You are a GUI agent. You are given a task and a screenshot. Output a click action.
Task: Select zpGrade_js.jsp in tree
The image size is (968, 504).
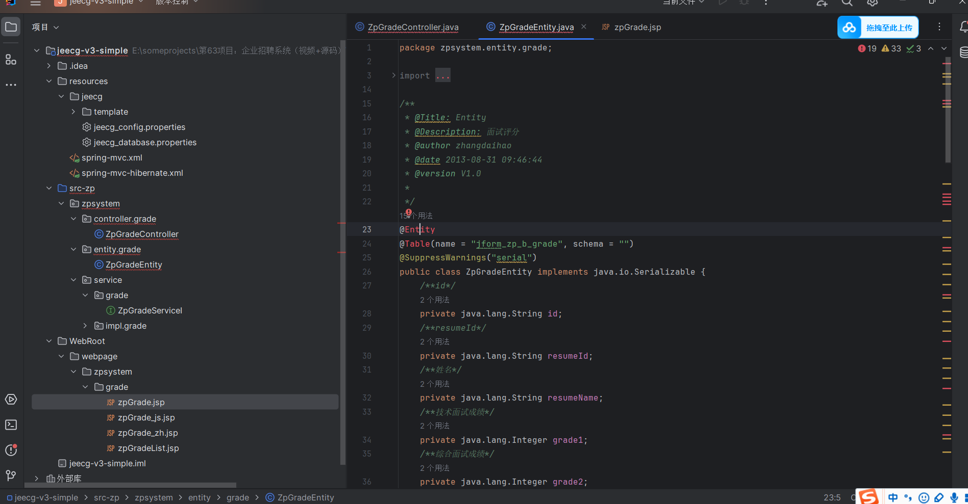141,417
